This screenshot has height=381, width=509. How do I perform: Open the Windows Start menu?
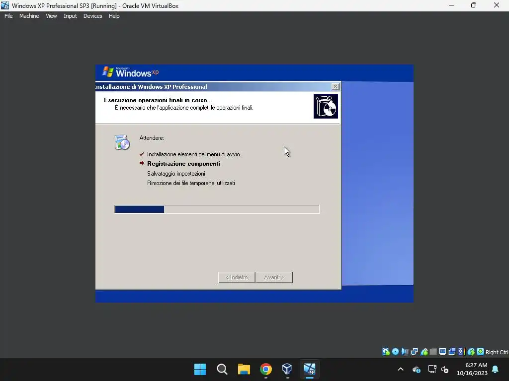(x=200, y=369)
